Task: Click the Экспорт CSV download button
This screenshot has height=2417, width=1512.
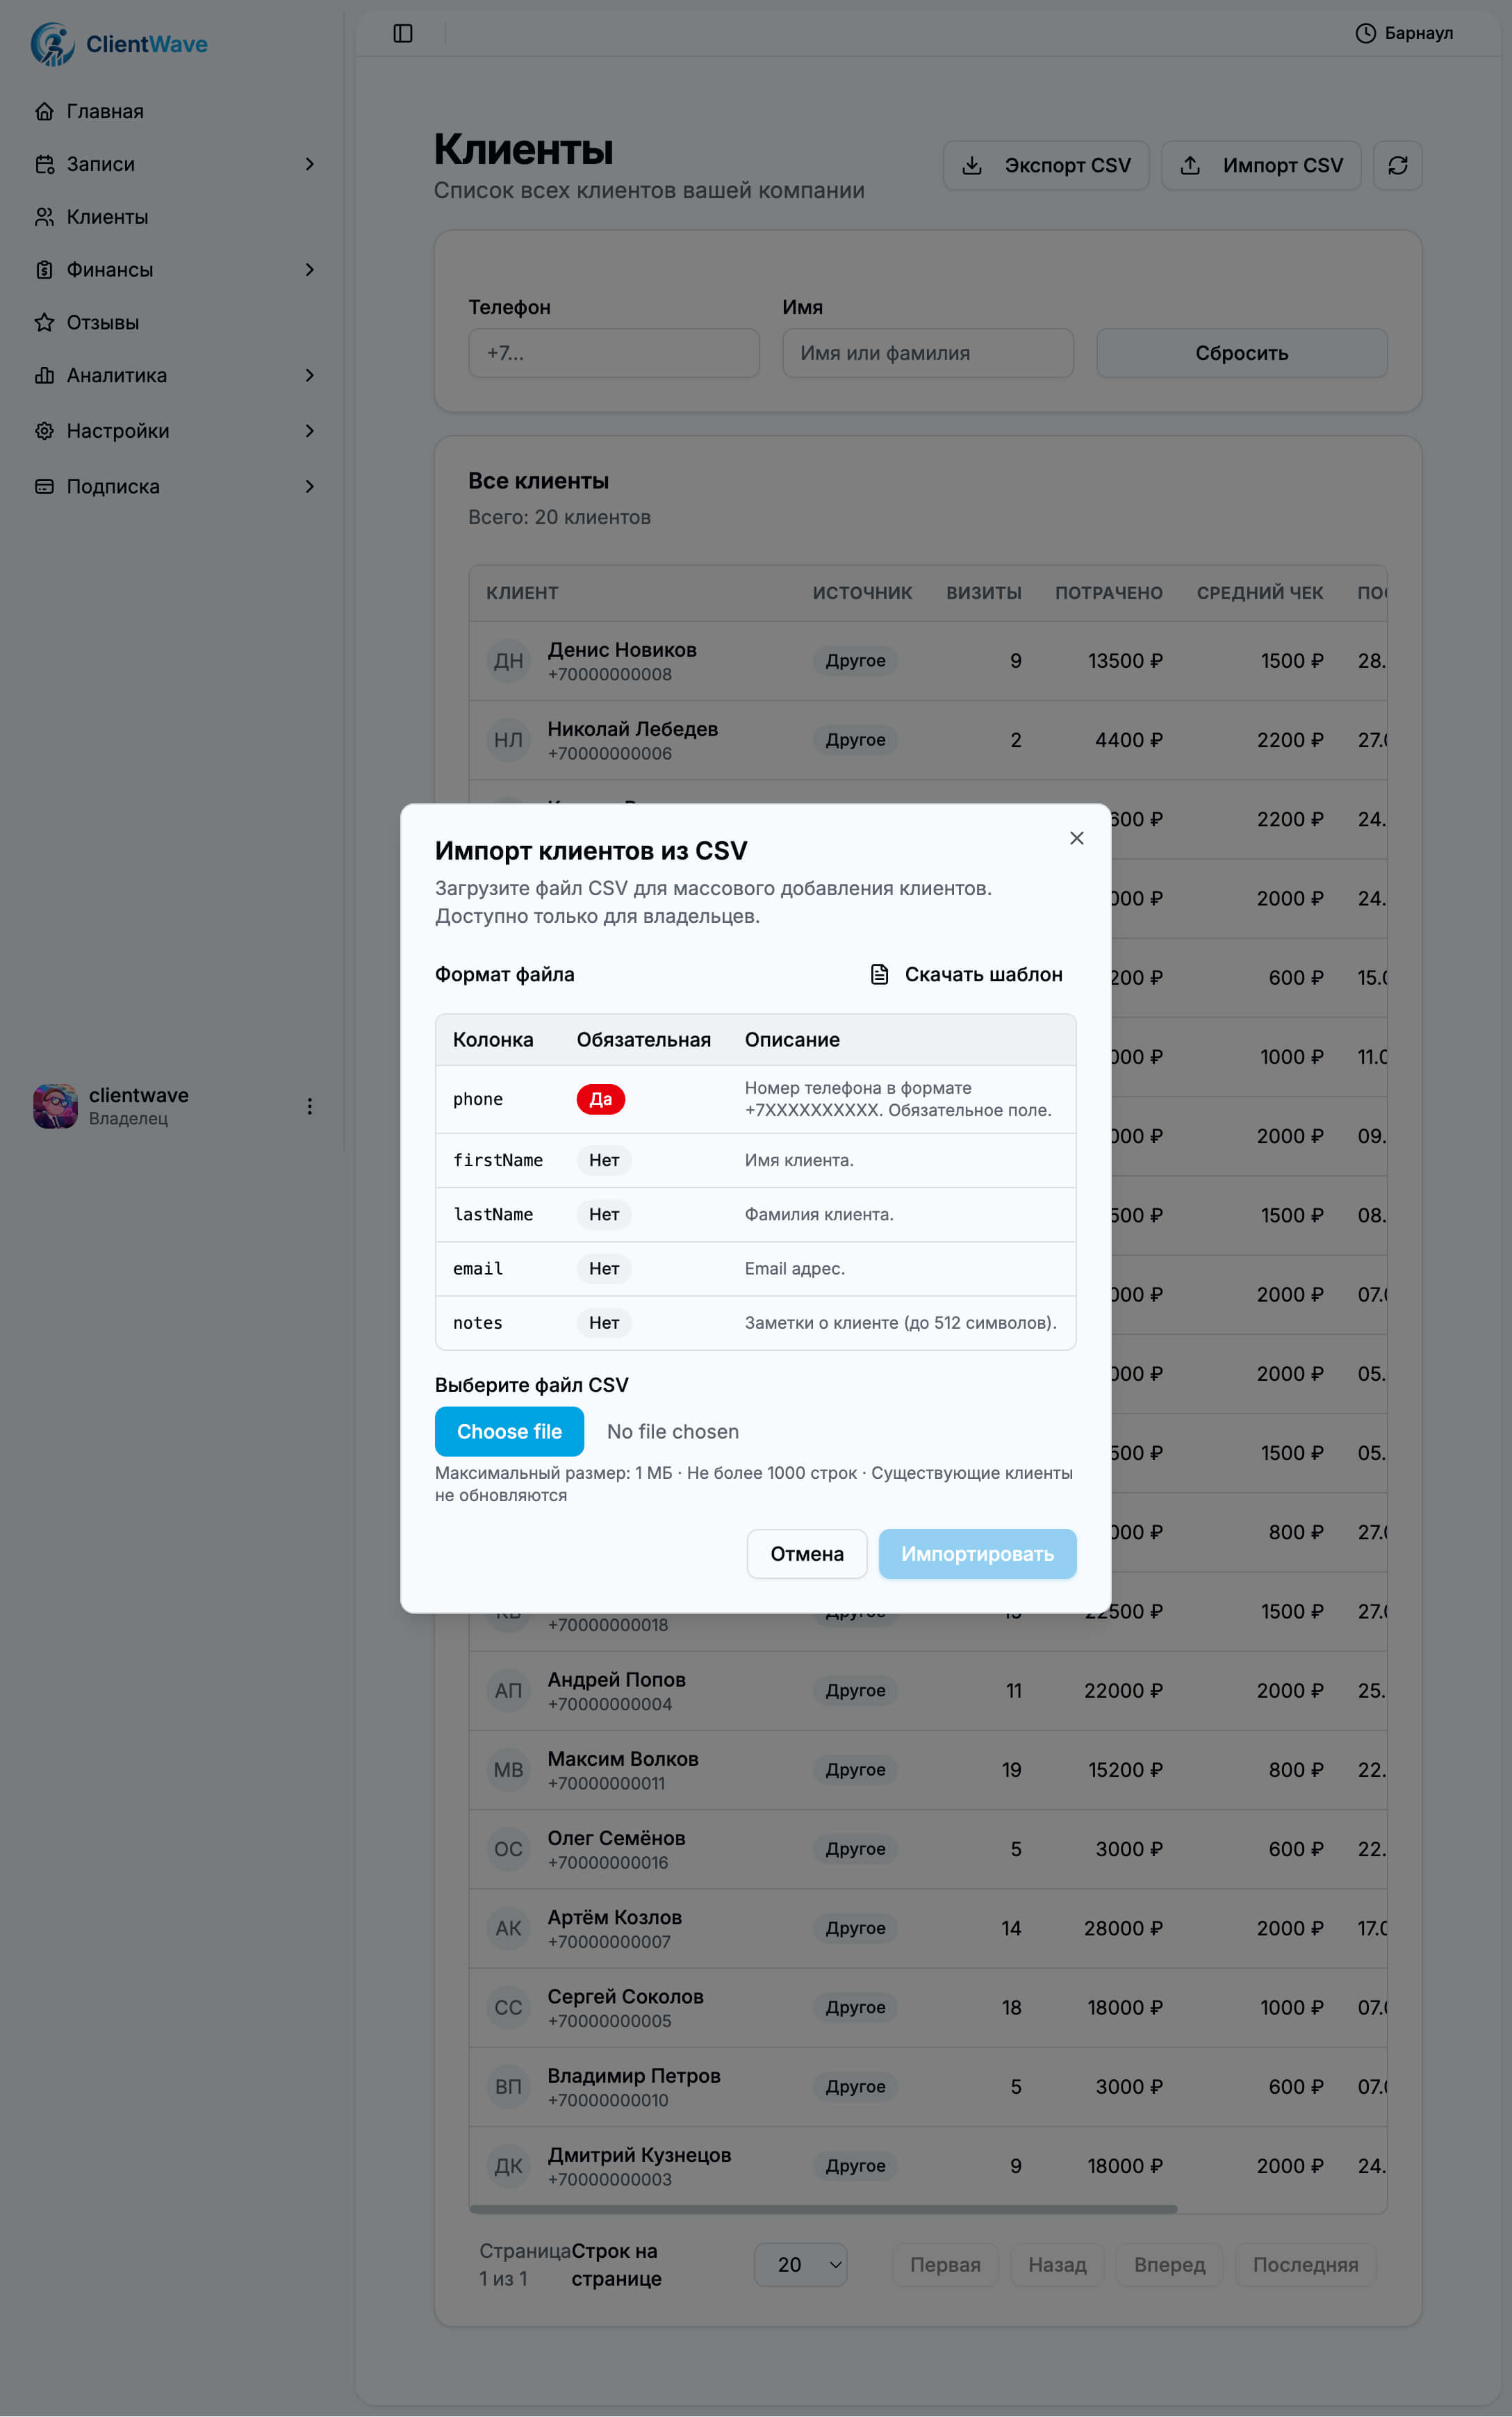Action: [1046, 165]
